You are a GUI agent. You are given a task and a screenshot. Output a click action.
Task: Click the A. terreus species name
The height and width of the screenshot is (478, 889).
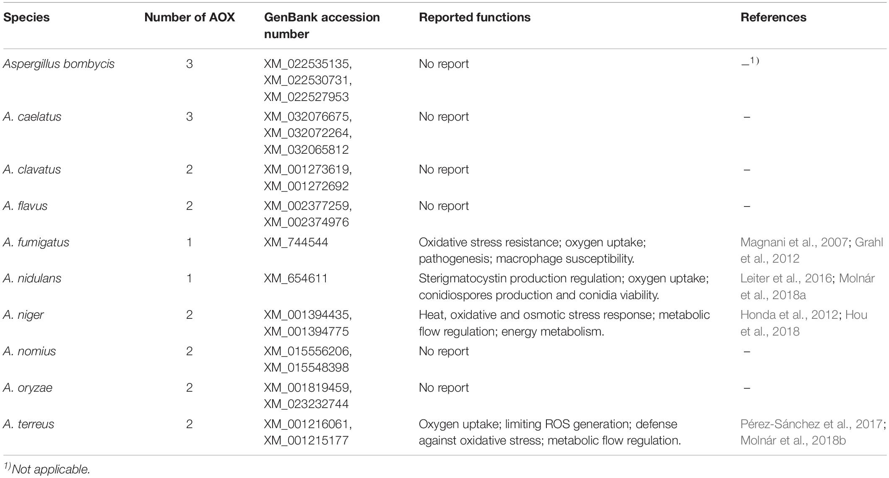pos(29,424)
